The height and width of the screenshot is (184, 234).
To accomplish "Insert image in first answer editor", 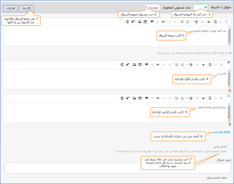I will pyautogui.click(x=134, y=64).
